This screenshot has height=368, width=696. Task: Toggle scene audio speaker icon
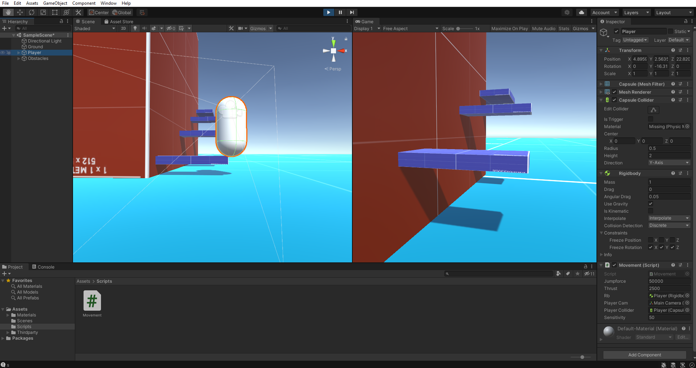pyautogui.click(x=145, y=28)
